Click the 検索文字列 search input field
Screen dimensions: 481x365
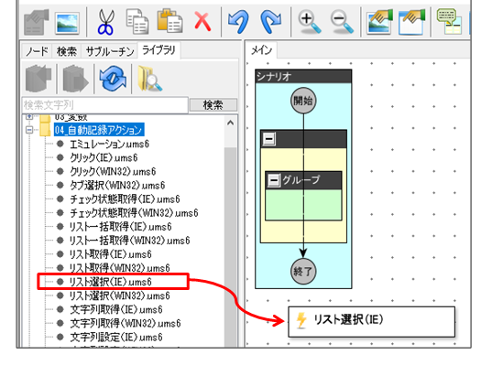point(105,105)
